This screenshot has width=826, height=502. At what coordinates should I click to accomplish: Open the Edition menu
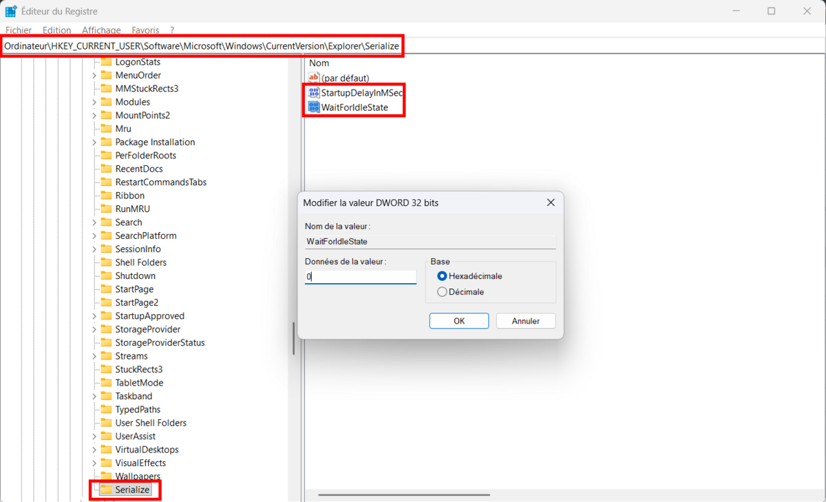click(56, 30)
